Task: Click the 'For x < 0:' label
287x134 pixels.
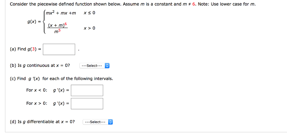Action: (37, 90)
